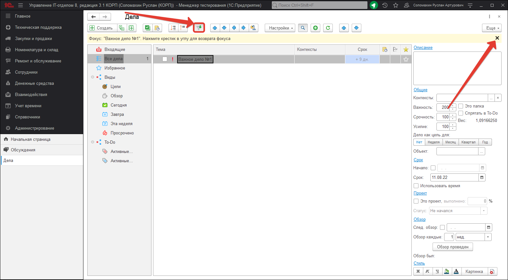Viewport: 508px width, 280px height.
Task: Tick checkbox of 'Важное дело №1' row
Action: coord(165,59)
